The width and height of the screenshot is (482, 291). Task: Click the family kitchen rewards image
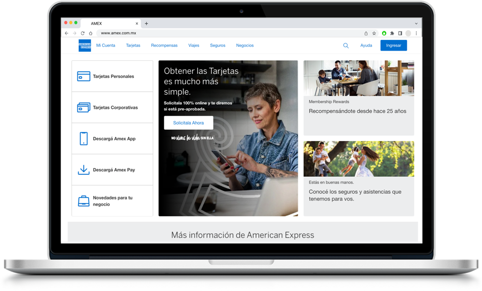click(x=359, y=78)
